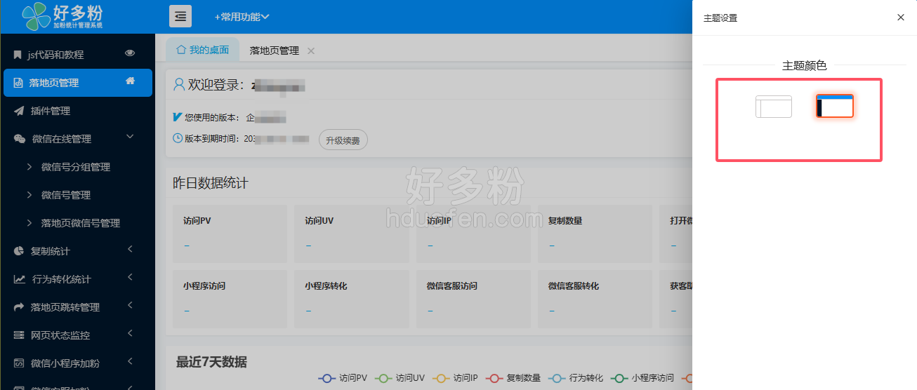Click the file icon of 落地页管理 sidebar item

pos(18,83)
